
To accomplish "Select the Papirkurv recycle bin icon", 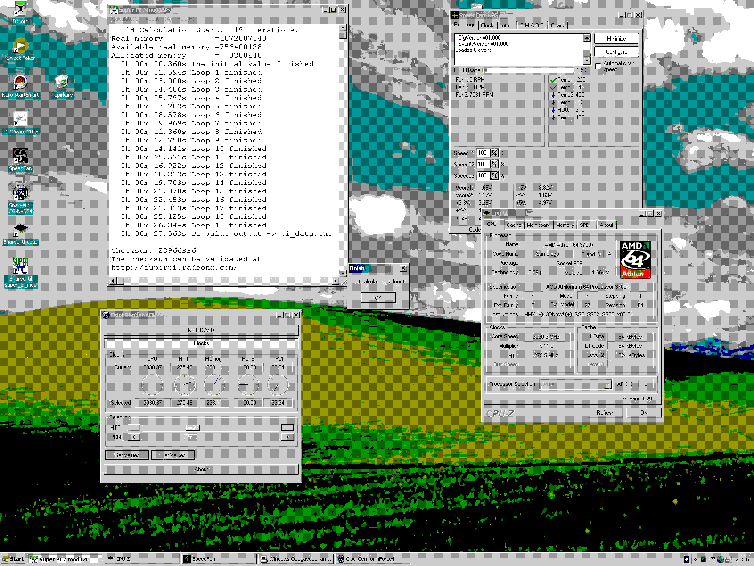I will tap(62, 86).
